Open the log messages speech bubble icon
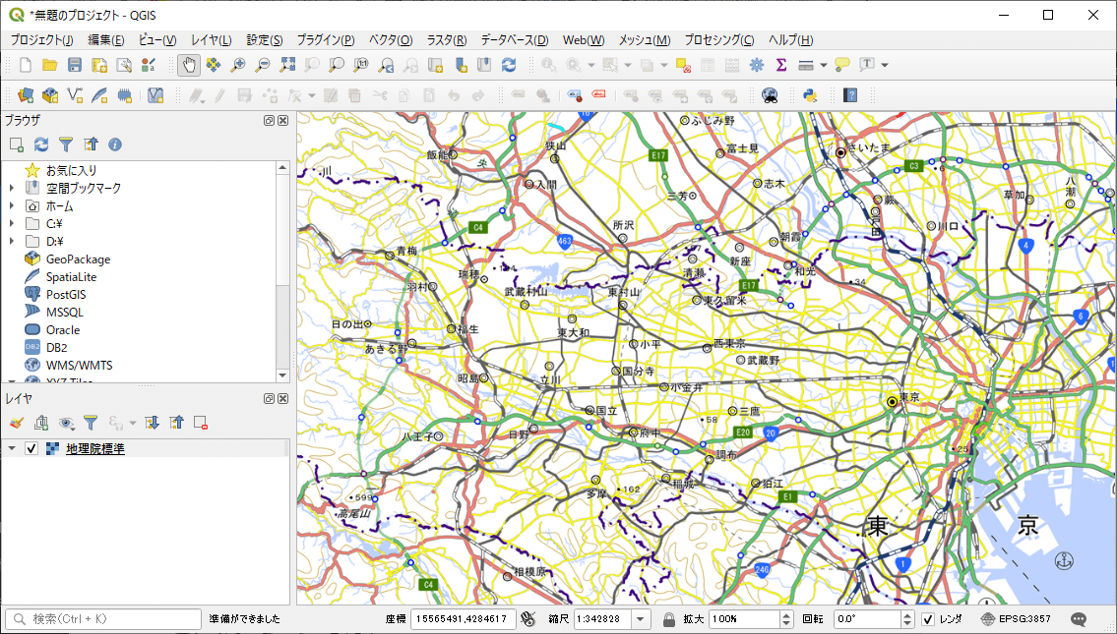Image resolution: width=1117 pixels, height=634 pixels. (1079, 619)
